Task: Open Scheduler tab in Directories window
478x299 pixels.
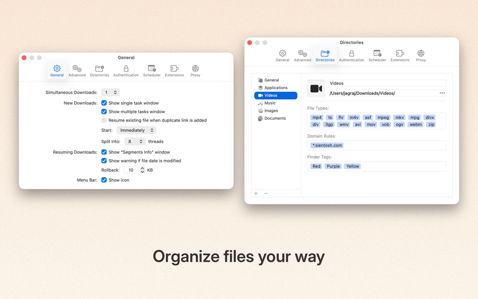Action: click(x=377, y=56)
